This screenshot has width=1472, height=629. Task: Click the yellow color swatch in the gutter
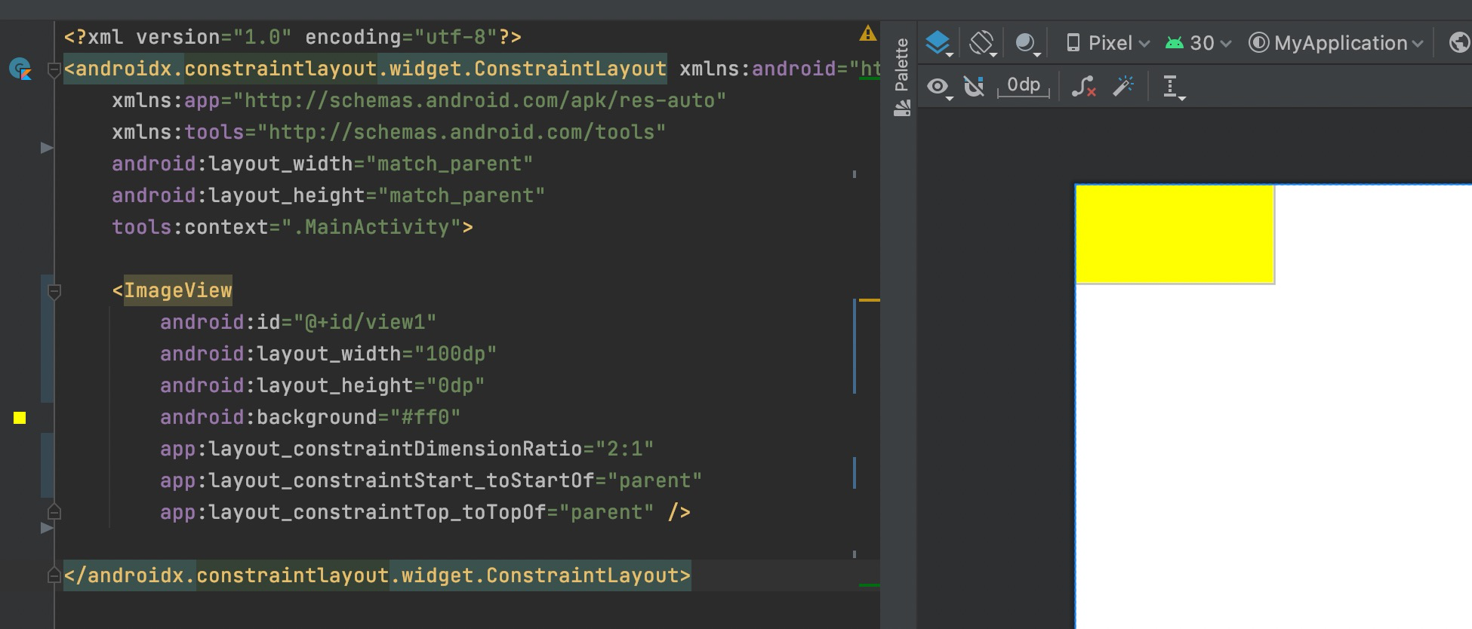(x=20, y=418)
